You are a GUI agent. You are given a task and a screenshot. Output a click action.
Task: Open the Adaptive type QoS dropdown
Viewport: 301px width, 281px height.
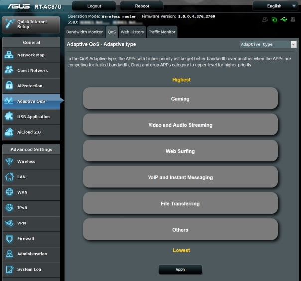tap(268, 44)
